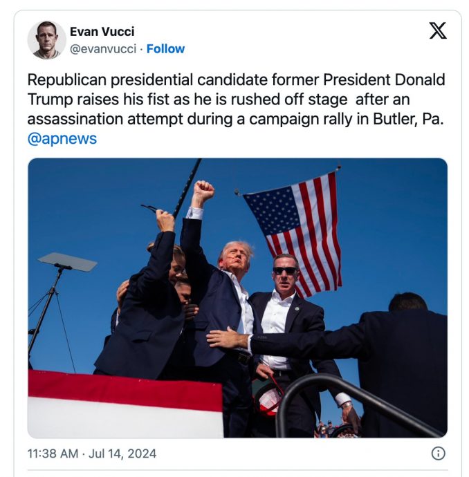Open the Evan Vucci display name
Image resolution: width=469 pixels, height=477 pixels.
[102, 31]
